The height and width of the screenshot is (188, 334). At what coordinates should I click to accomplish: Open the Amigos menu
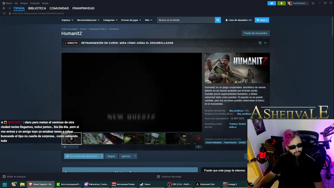24,3
